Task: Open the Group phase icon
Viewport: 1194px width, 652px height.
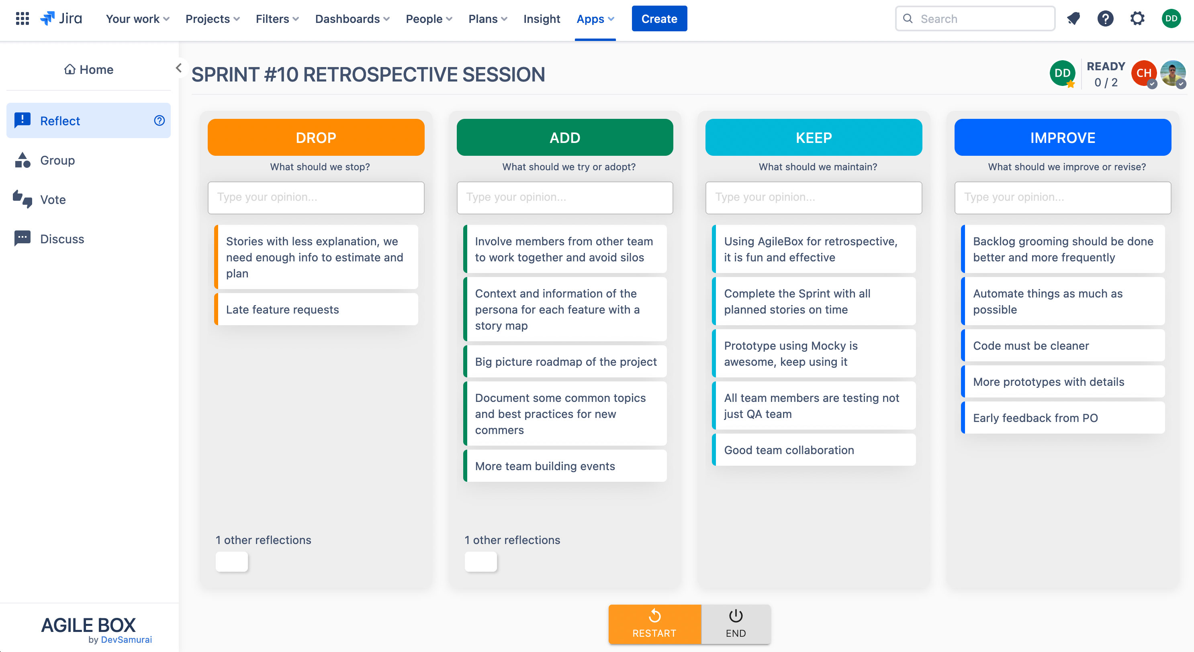Action: tap(22, 160)
